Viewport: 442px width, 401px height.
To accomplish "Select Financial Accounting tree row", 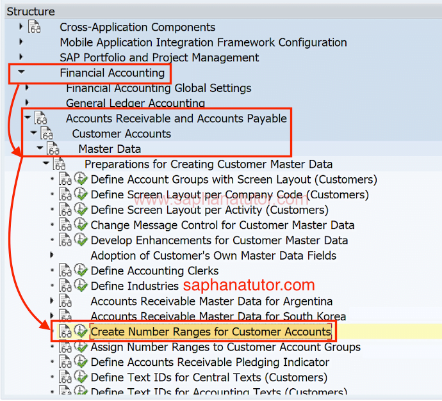I will [x=112, y=73].
